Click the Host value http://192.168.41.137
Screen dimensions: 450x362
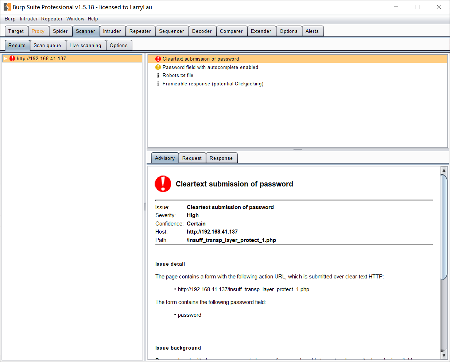[212, 232]
